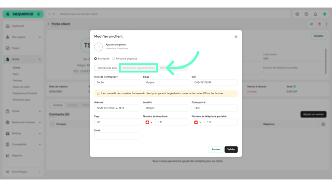Screen dimensions: 332x187
Task: Open the green user avatar menu
Action: point(324,14)
